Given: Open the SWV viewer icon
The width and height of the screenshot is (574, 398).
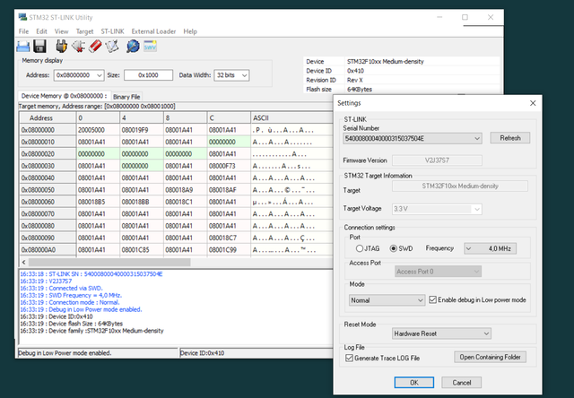Looking at the screenshot, I should pyautogui.click(x=150, y=47).
